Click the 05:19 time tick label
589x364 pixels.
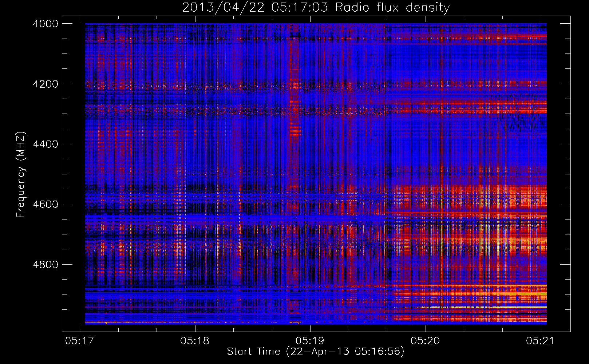click(310, 341)
